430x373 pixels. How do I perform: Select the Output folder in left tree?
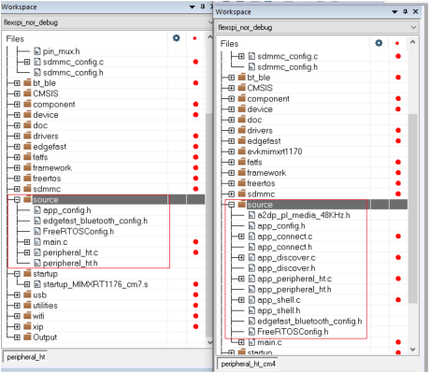point(45,337)
